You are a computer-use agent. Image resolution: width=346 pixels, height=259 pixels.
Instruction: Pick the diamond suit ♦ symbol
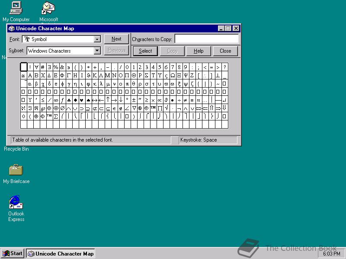[75, 100]
